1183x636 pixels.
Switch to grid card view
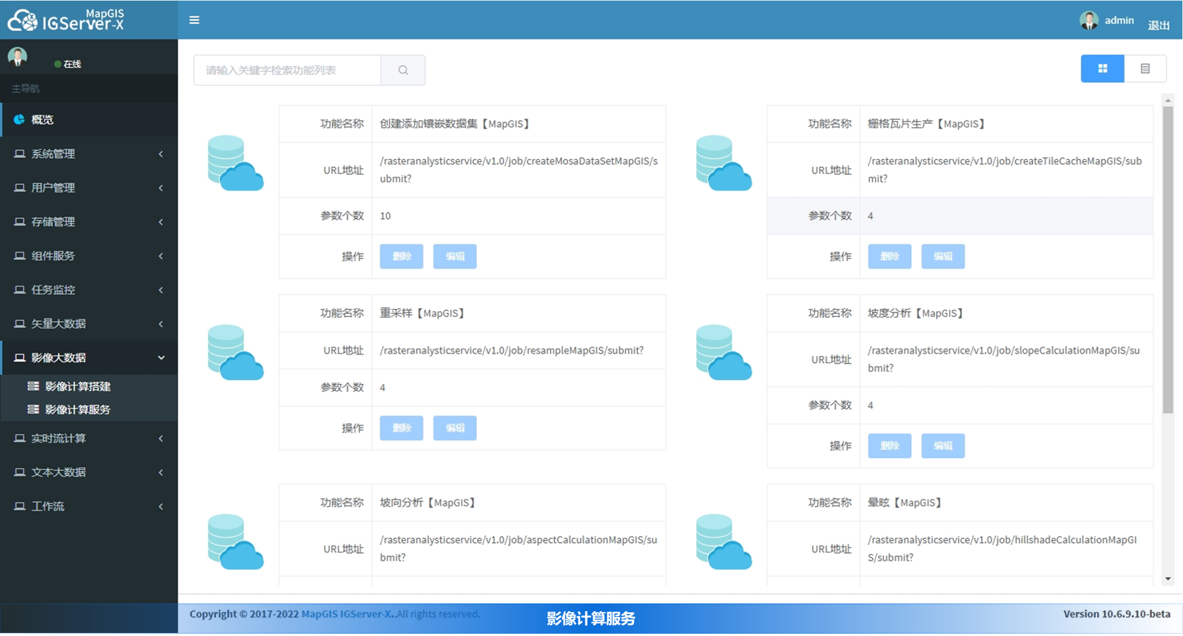coord(1103,68)
